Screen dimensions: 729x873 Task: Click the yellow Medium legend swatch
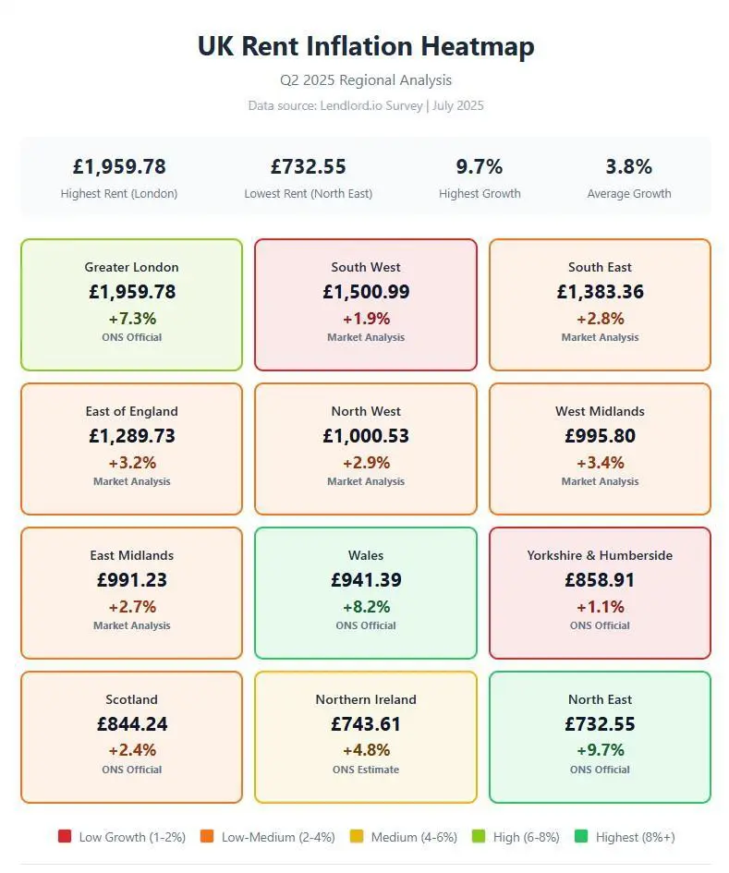[x=357, y=836]
